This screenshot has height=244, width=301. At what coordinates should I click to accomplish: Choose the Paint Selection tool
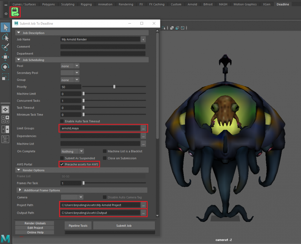click(x=5, y=47)
